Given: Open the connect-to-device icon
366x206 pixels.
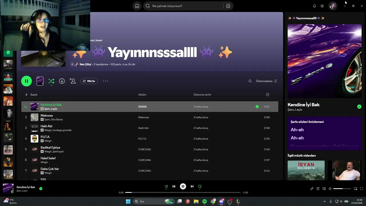Looking at the screenshot, I should (x=324, y=189).
